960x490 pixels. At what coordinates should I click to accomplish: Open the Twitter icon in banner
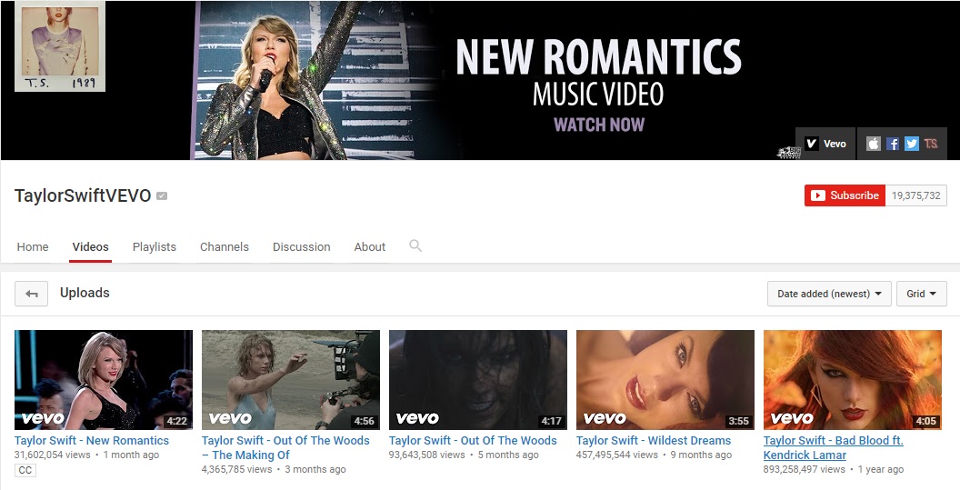(x=912, y=144)
